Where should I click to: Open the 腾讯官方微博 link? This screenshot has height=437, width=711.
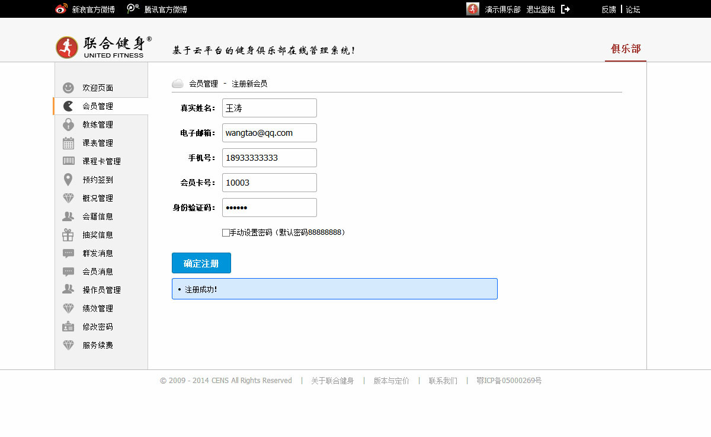click(165, 9)
